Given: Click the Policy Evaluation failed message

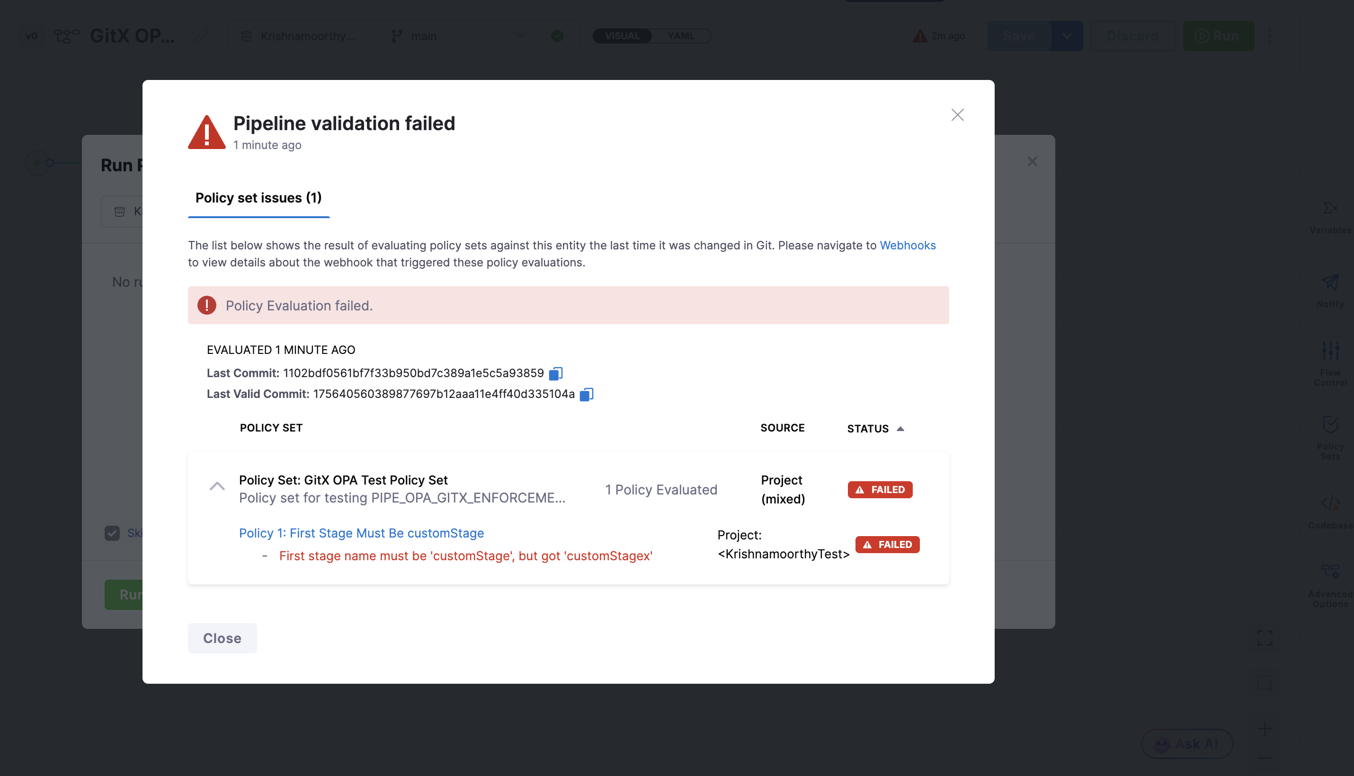Looking at the screenshot, I should (x=299, y=305).
